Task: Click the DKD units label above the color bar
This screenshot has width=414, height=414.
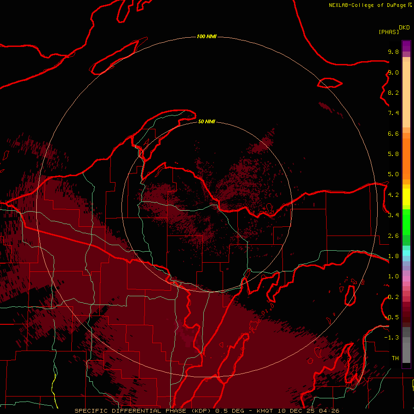Action: point(404,28)
